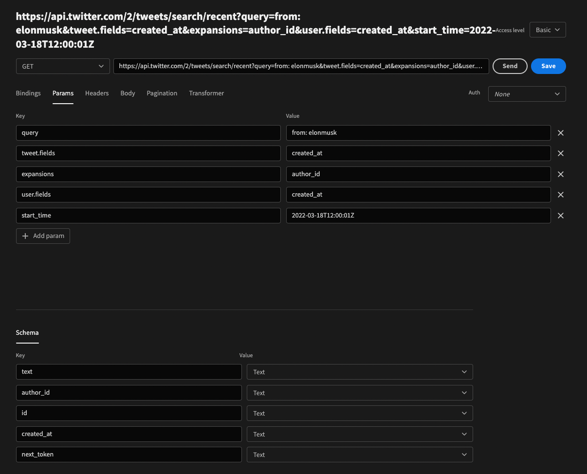This screenshot has height=474, width=587.
Task: Remove the tweet.fields parameter
Action: 560,153
